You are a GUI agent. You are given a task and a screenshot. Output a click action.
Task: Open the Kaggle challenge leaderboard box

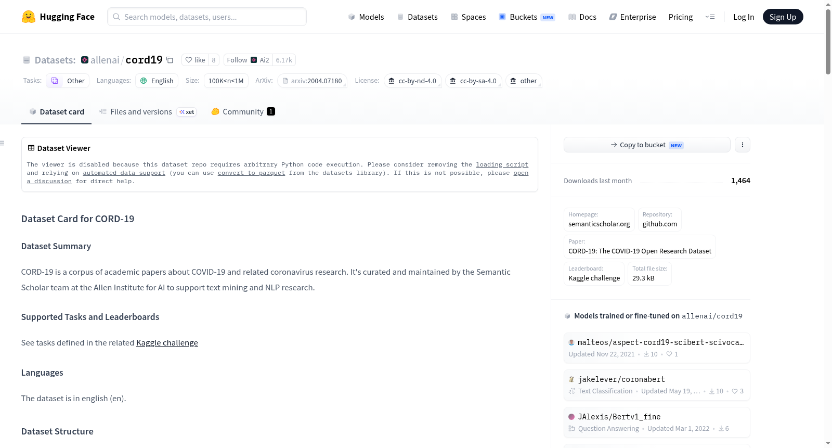pos(594,273)
